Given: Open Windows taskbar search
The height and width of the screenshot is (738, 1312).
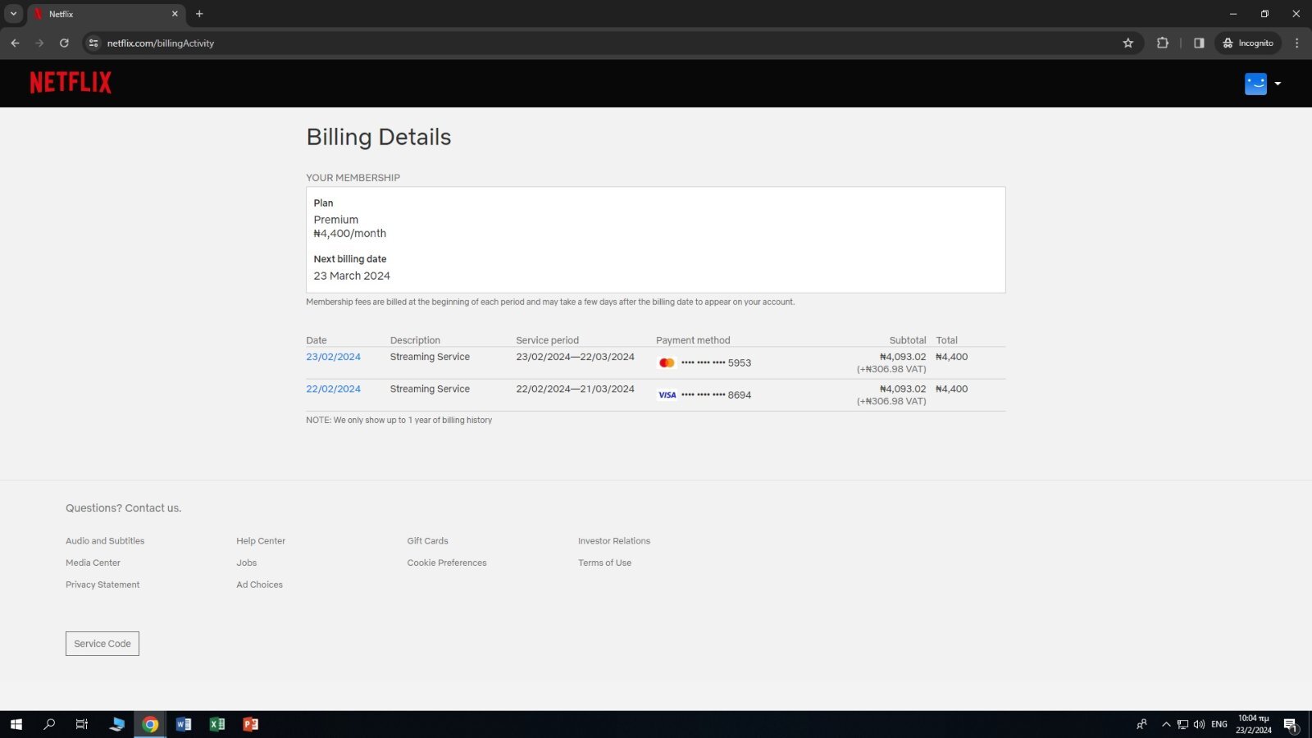Looking at the screenshot, I should (x=49, y=724).
